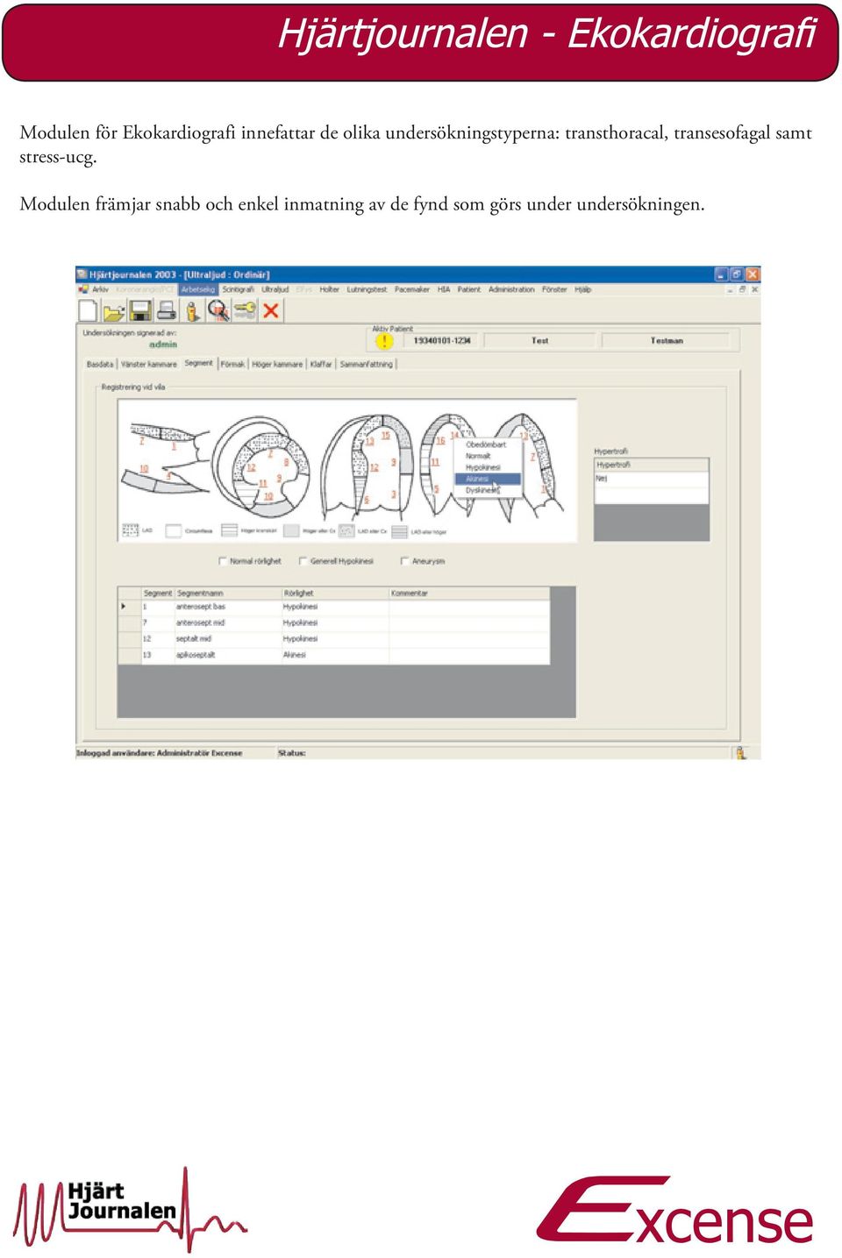Select the anterosept bas table row
Screen dimensions: 842x1258
[x=334, y=607]
